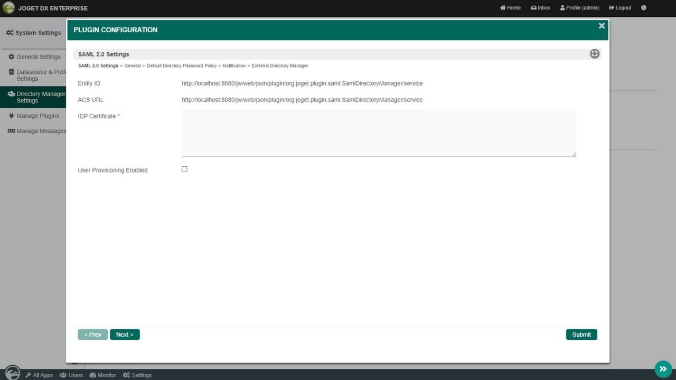The image size is (676, 380).
Task: Open Monitor in bottom bar
Action: pos(103,375)
